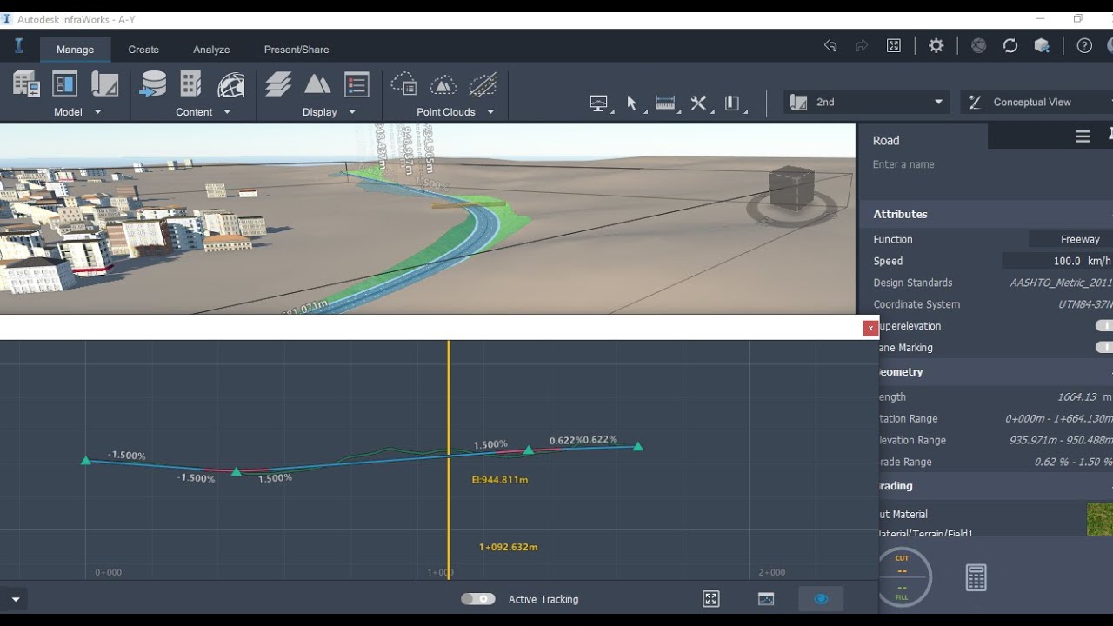Click the zoom extents icon in profile view
This screenshot has width=1113, height=626.
tap(711, 599)
